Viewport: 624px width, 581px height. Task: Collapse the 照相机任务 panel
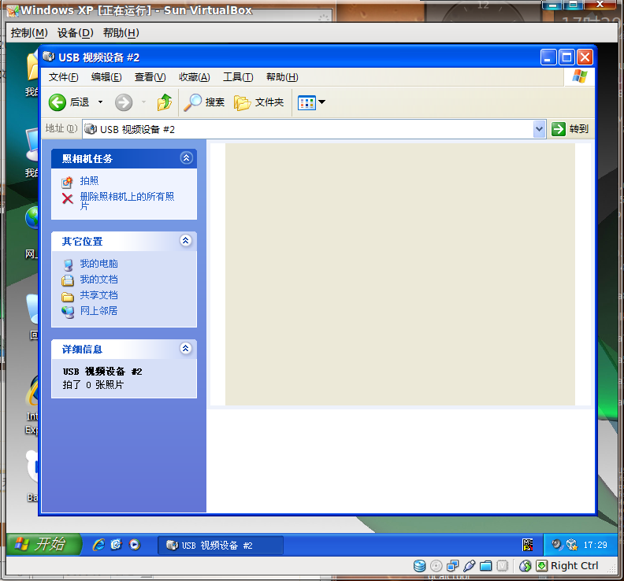186,158
